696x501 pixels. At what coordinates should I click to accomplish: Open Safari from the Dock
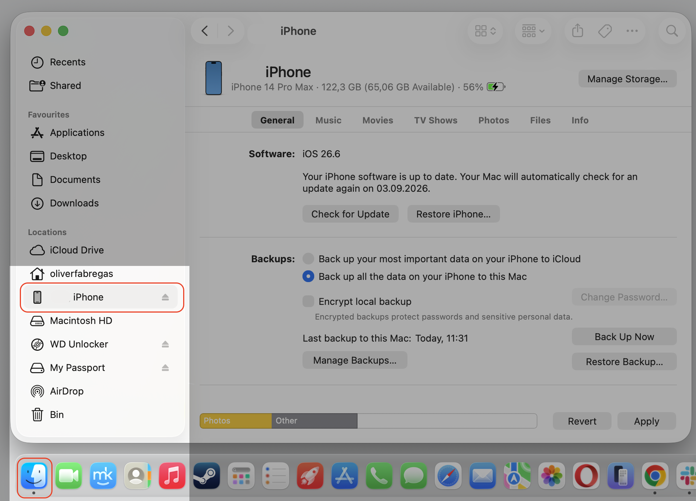(x=448, y=476)
